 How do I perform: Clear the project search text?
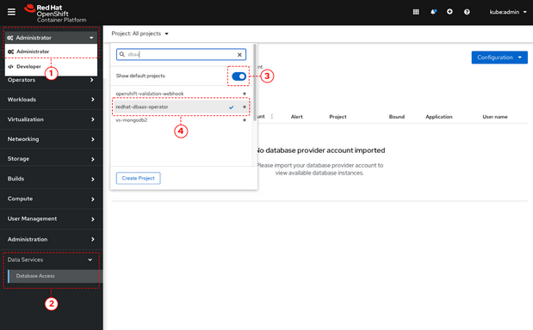[239, 55]
